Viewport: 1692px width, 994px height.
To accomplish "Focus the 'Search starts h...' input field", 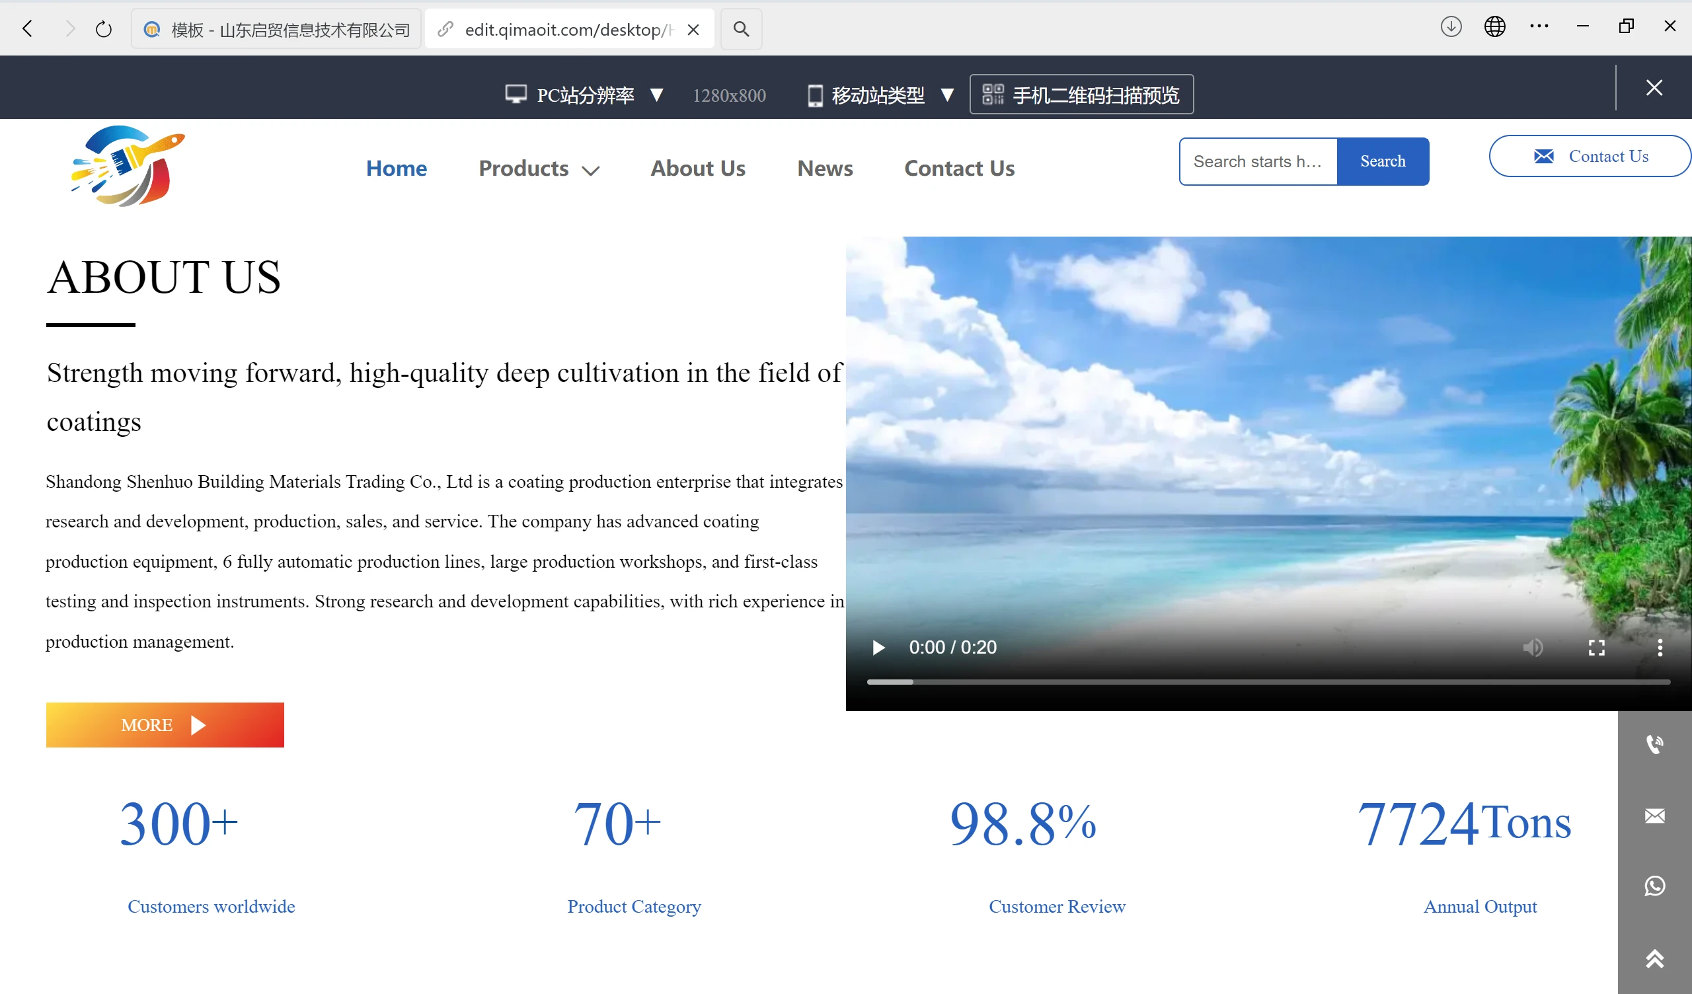I will 1258,161.
